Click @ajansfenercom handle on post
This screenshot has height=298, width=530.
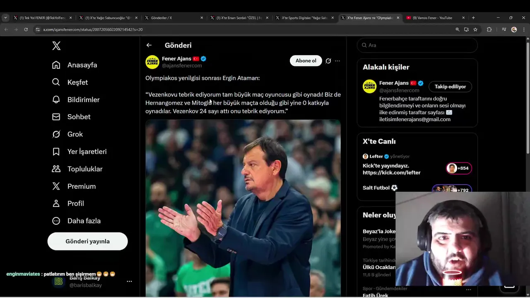click(x=182, y=65)
